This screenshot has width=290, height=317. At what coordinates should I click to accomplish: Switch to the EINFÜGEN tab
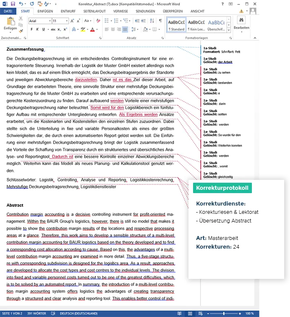pos(45,11)
